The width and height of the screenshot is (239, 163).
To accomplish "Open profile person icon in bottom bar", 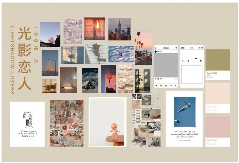I will pos(176,86).
